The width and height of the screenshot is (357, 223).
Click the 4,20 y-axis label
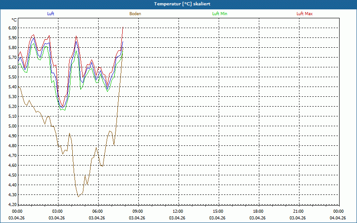[x=12, y=204]
